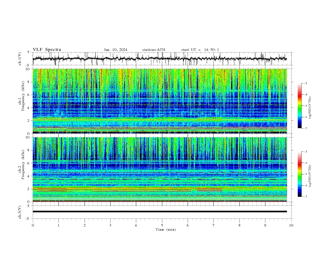This screenshot has height=253, width=328.
Task: Click the "ch.3(V)" axis label
Action: (20, 212)
